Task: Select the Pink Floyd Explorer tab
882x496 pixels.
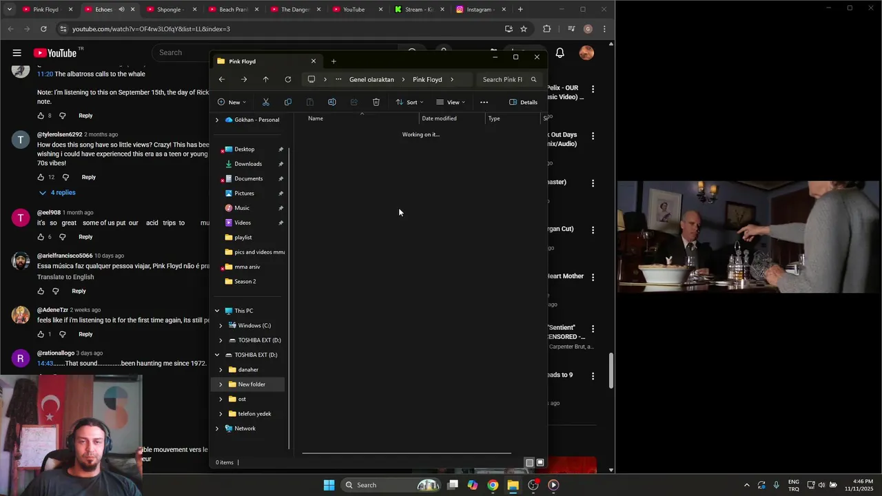Action: point(265,61)
